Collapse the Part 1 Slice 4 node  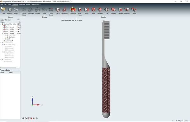pos(3,33)
